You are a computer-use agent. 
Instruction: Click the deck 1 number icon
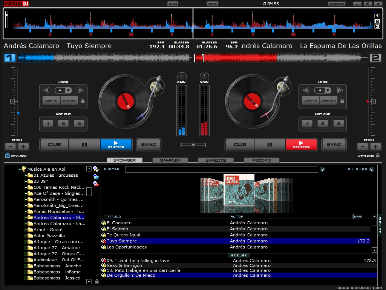9,58
